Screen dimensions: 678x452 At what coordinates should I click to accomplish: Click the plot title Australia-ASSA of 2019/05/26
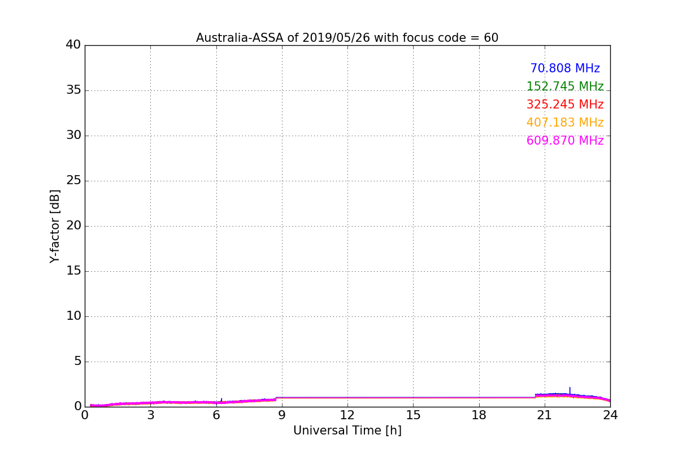click(x=347, y=38)
